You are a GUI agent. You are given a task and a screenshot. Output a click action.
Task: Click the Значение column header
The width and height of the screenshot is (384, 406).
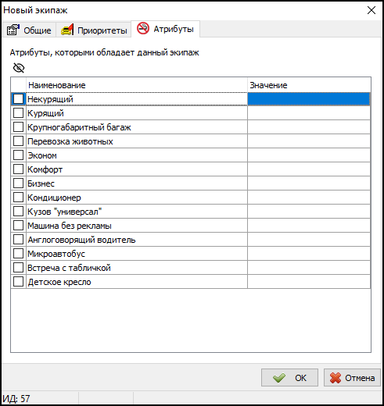coord(309,85)
